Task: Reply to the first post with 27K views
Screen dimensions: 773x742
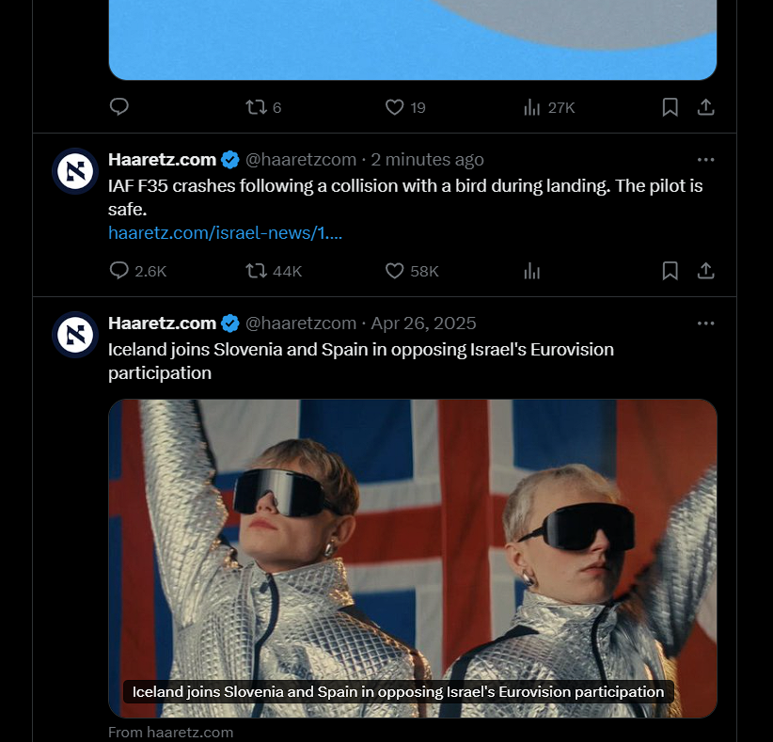Action: coord(118,107)
